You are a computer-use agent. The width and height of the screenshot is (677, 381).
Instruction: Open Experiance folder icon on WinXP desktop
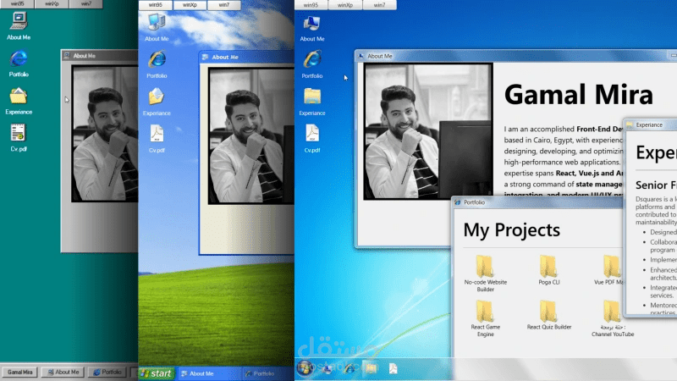157,102
